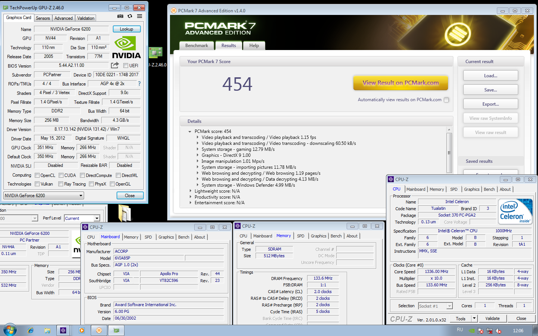Click the GPU-Z Close button
Screen dimensions: 538x336
pos(130,196)
